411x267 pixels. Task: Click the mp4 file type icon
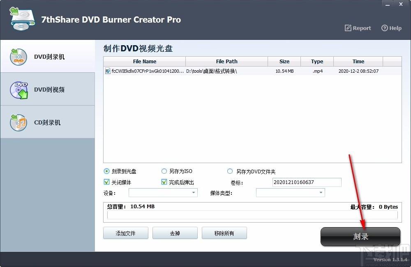point(108,71)
